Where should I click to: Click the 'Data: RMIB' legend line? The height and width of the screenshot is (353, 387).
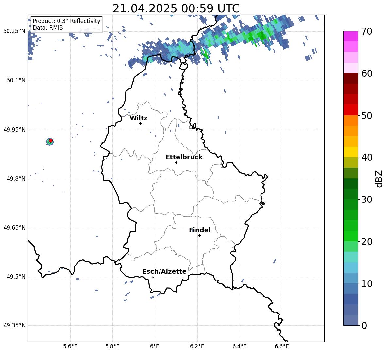coord(48,28)
